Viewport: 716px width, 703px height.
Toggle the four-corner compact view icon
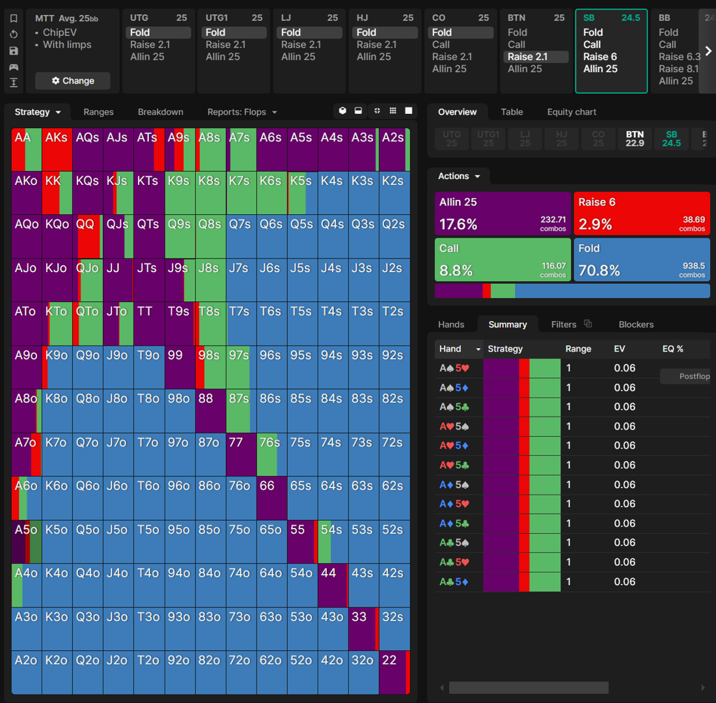tap(376, 111)
